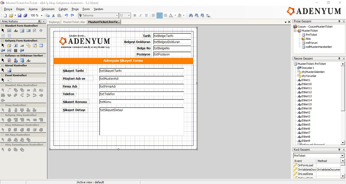346x184 pixels.
Task: Switch to the MusteriTicket.Akis tab
Action: pyautogui.click(x=74, y=22)
